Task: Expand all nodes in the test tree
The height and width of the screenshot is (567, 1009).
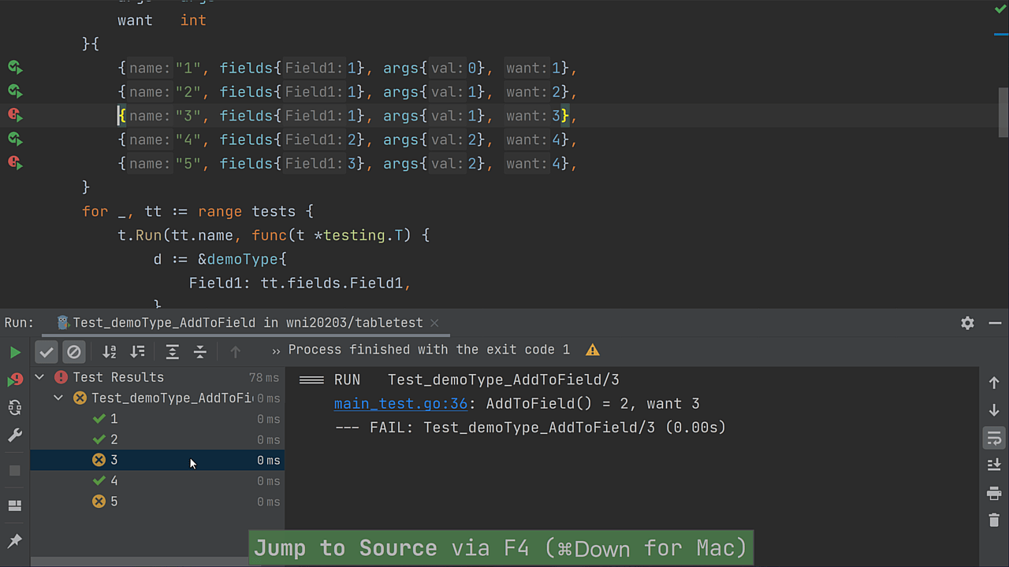Action: click(x=173, y=351)
